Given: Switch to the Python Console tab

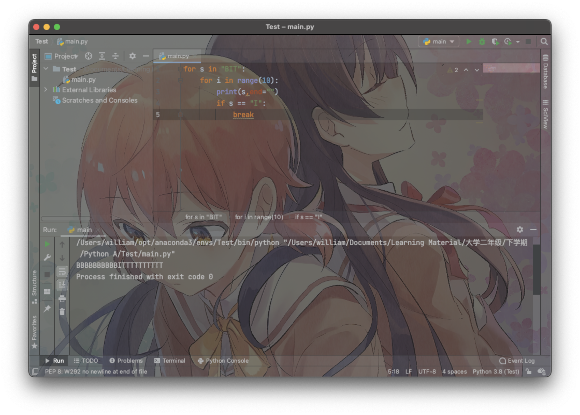Looking at the screenshot, I should point(223,361).
